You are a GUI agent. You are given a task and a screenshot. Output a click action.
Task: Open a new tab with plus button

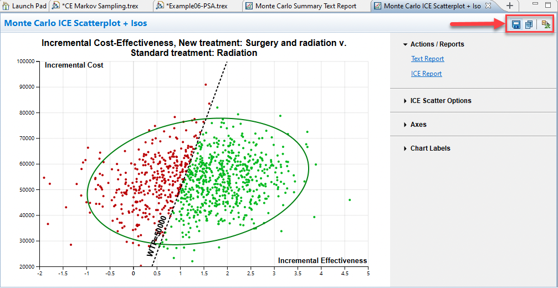pyautogui.click(x=509, y=6)
